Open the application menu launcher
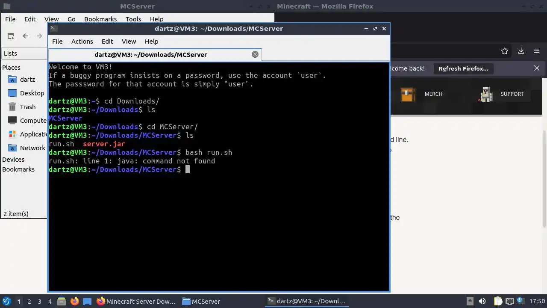This screenshot has height=308, width=547. (6, 301)
